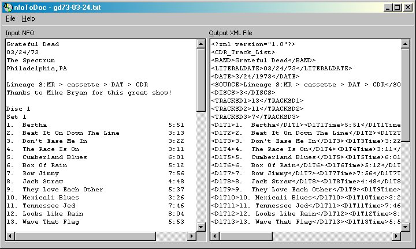Viewport: 416px width, 249px height.
Task: Click the 'Output XML File' label
Action: (x=231, y=33)
